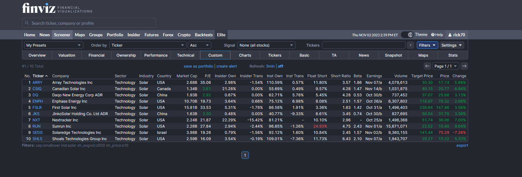Click JinkoSolar Holding Co. Ltd ADR name
The image size is (522, 177).
[x=80, y=114]
